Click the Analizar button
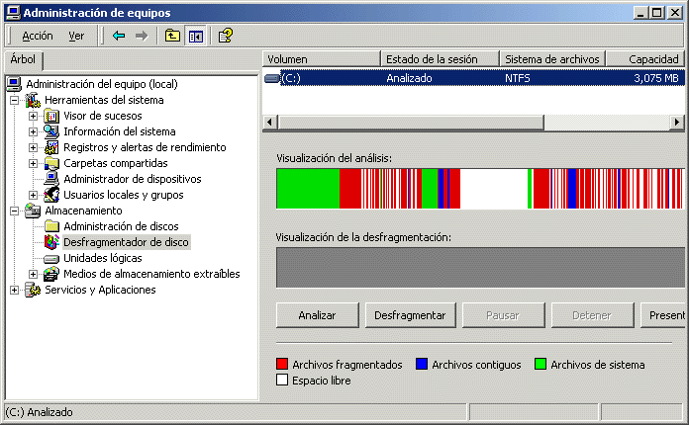This screenshot has width=689, height=425. coord(316,315)
